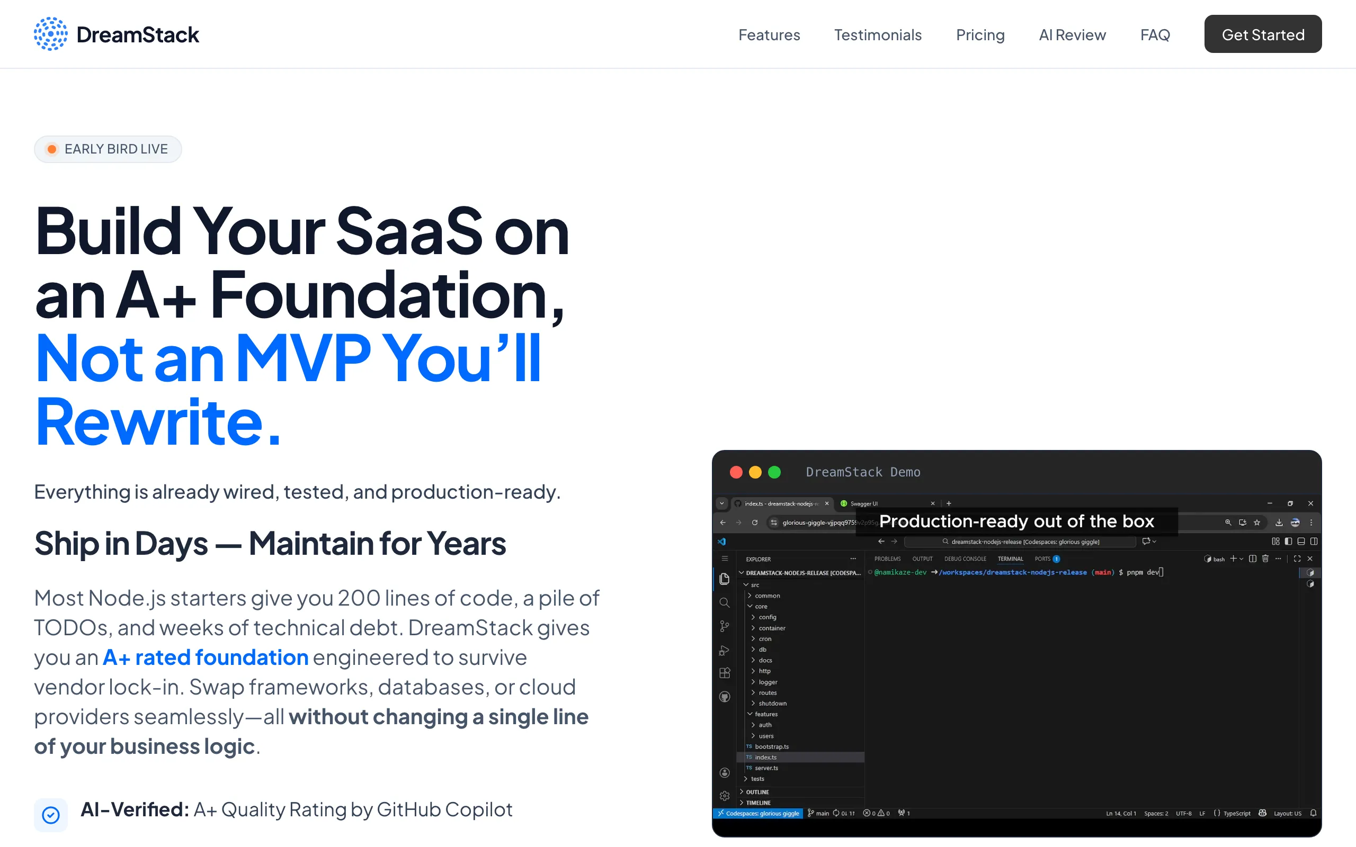Viewport: 1356px width, 847px height.
Task: Click the notifications bell in demo status bar
Action: [1313, 813]
